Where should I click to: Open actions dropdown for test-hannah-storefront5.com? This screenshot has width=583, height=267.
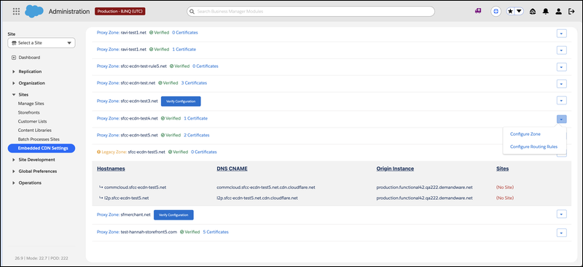[561, 233]
